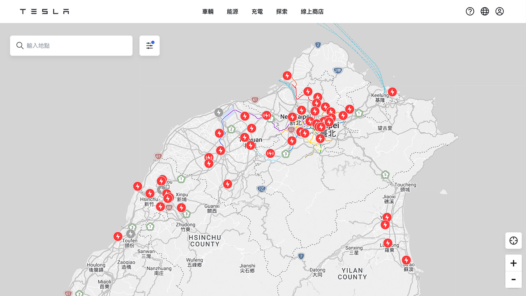Screen dimensions: 526x296
Task: Select the coastal pin northwest of Hsinchu
Action: point(138,186)
